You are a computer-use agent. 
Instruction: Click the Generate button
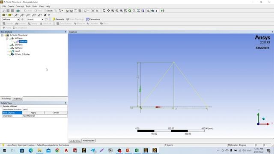coord(58,19)
